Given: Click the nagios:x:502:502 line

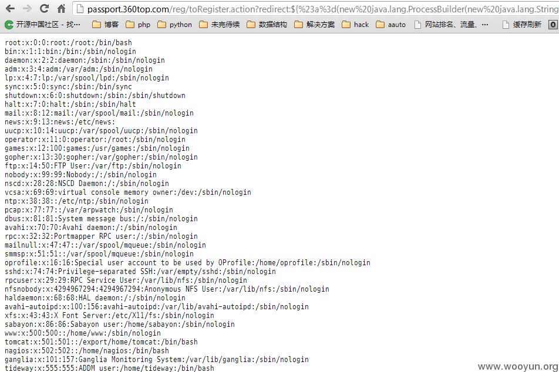Looking at the screenshot, I should 87,351.
